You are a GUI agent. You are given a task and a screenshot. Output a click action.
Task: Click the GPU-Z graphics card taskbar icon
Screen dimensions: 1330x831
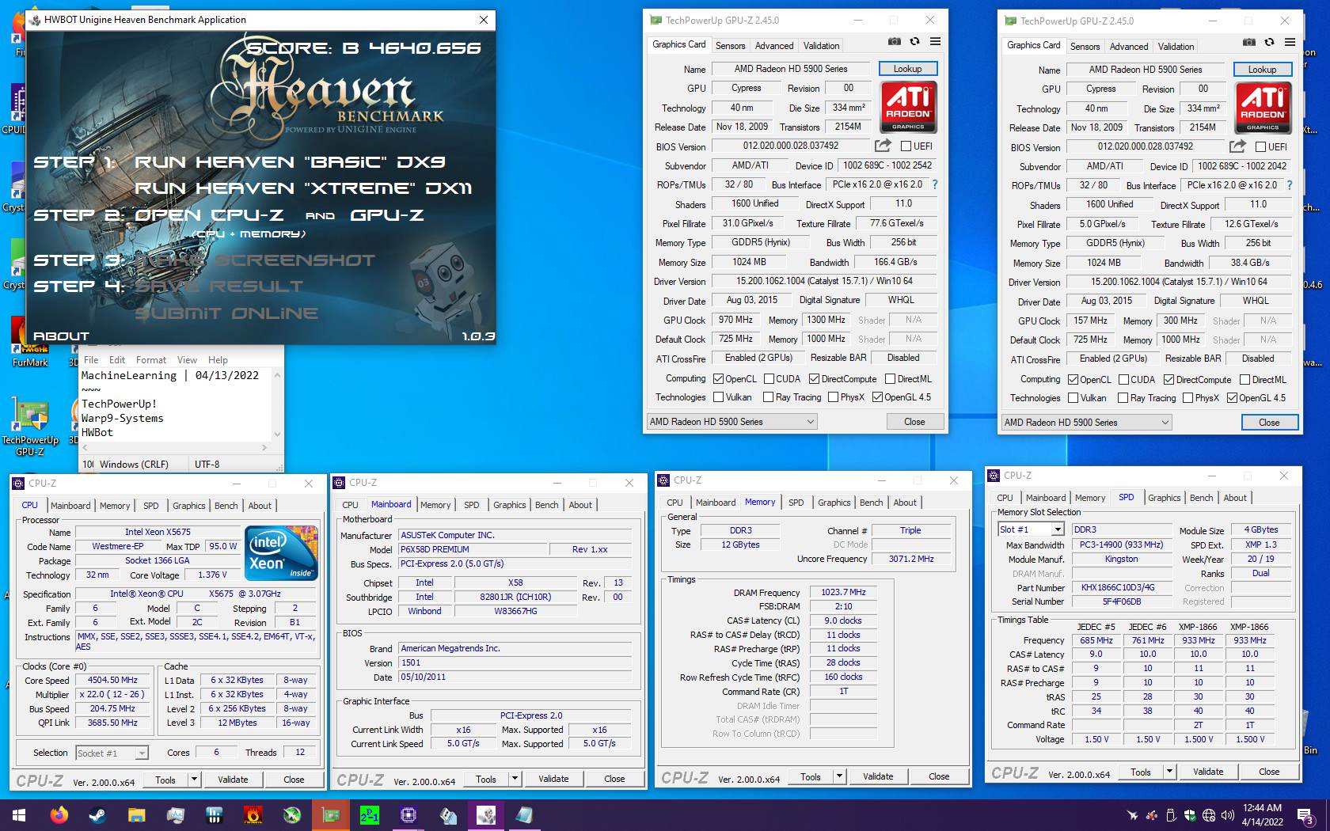[331, 814]
